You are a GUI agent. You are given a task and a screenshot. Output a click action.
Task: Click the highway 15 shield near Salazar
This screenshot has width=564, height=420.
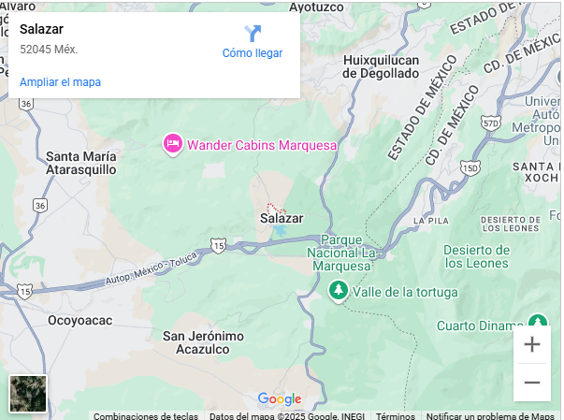pos(218,246)
